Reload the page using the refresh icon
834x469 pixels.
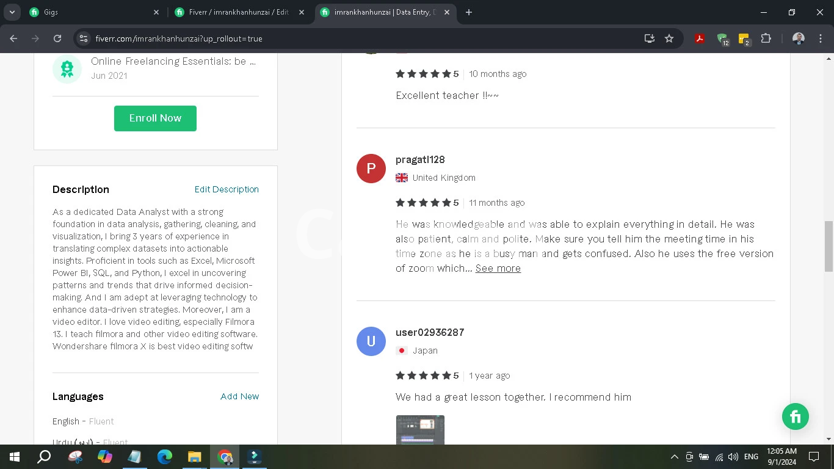click(57, 38)
